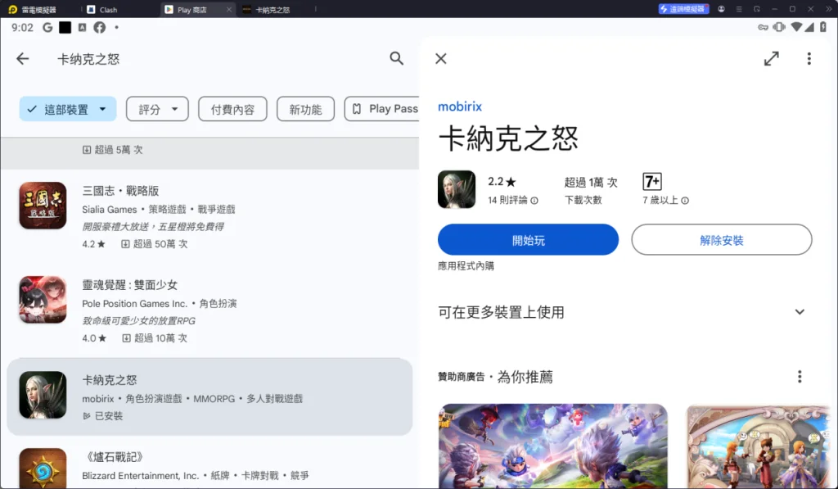Open the 卡納克之怒 search result row
This screenshot has width=838, height=489.
coord(209,396)
